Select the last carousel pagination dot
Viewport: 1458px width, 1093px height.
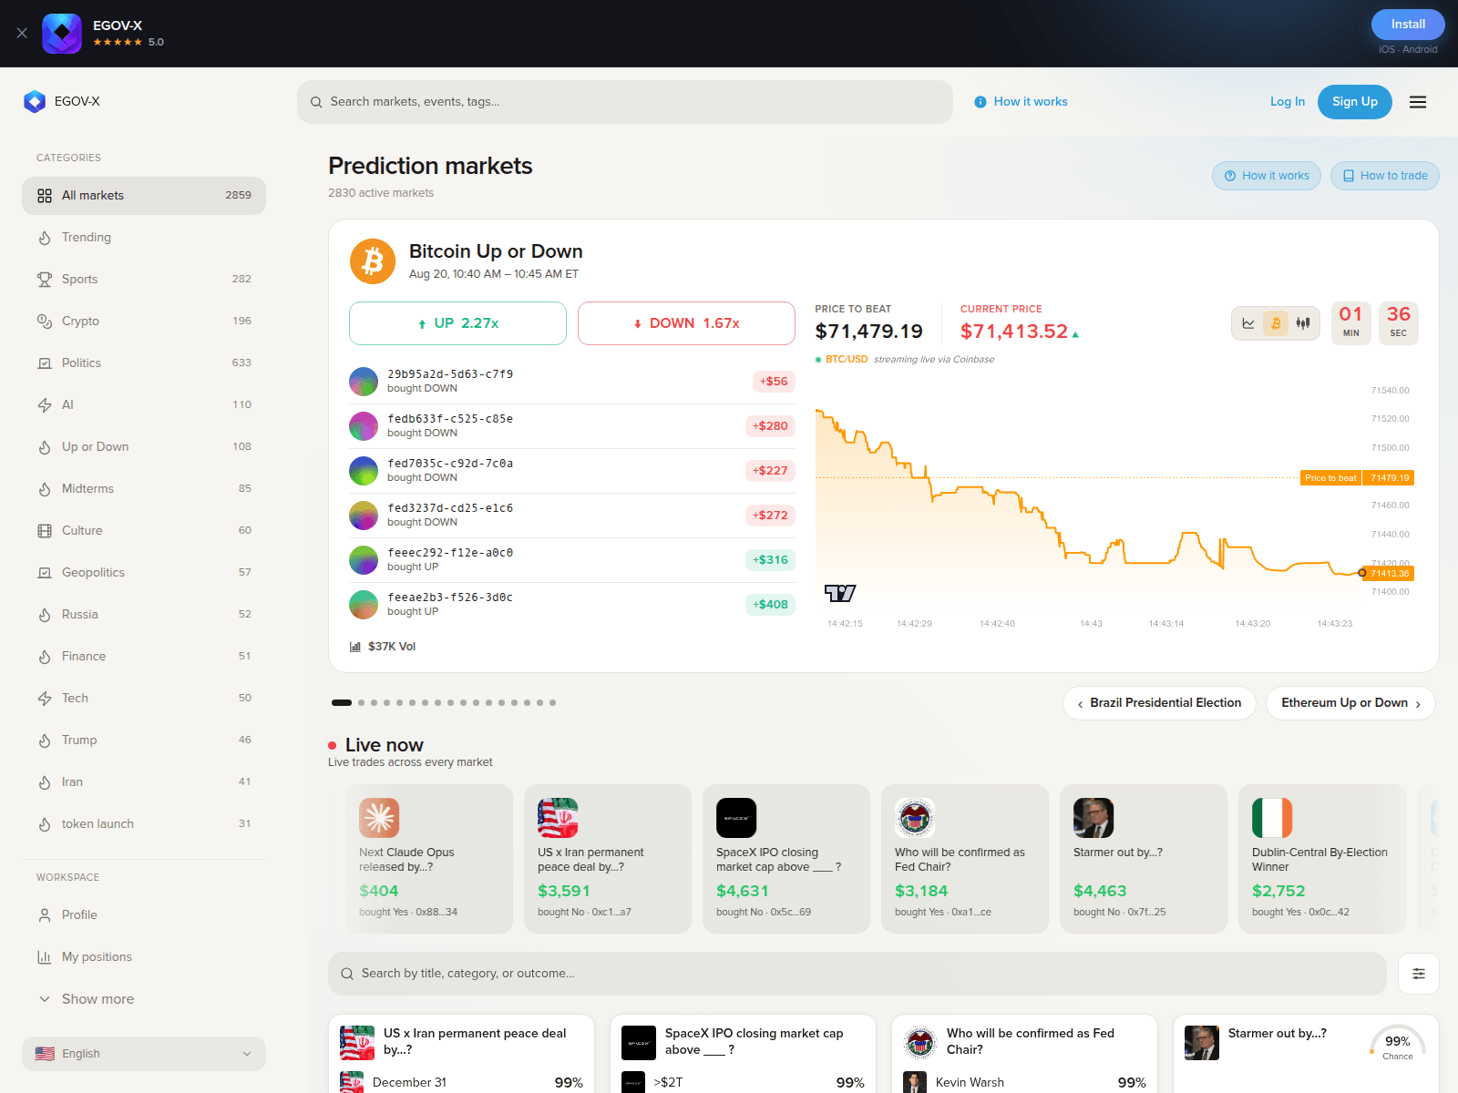552,703
